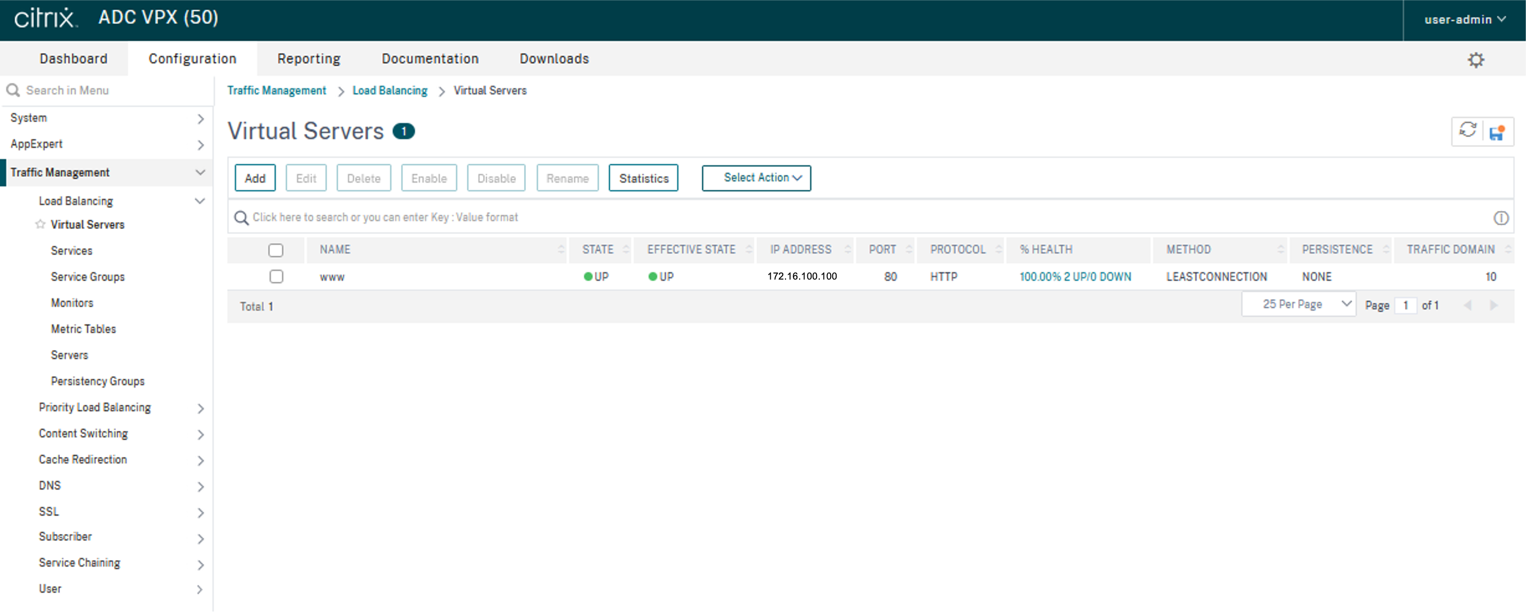Select Service Groups in the sidebar
Screen dimensions: 1528x613
click(x=88, y=277)
